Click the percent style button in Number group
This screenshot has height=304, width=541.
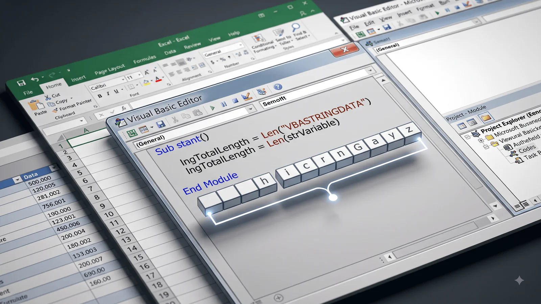click(223, 59)
